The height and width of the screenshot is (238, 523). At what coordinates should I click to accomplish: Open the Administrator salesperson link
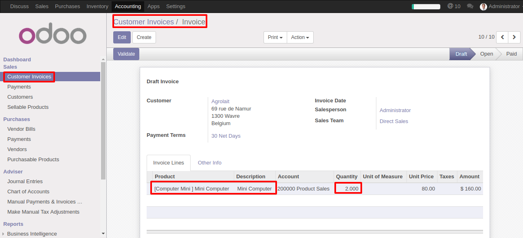coord(395,110)
